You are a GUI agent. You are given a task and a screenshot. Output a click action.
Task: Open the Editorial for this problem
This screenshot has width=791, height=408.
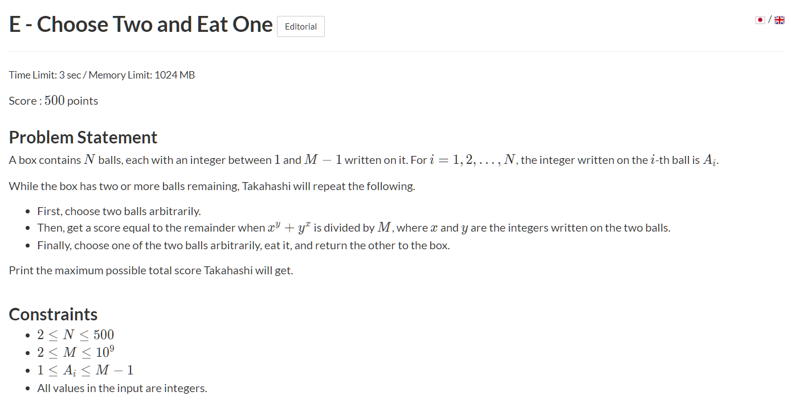[300, 27]
